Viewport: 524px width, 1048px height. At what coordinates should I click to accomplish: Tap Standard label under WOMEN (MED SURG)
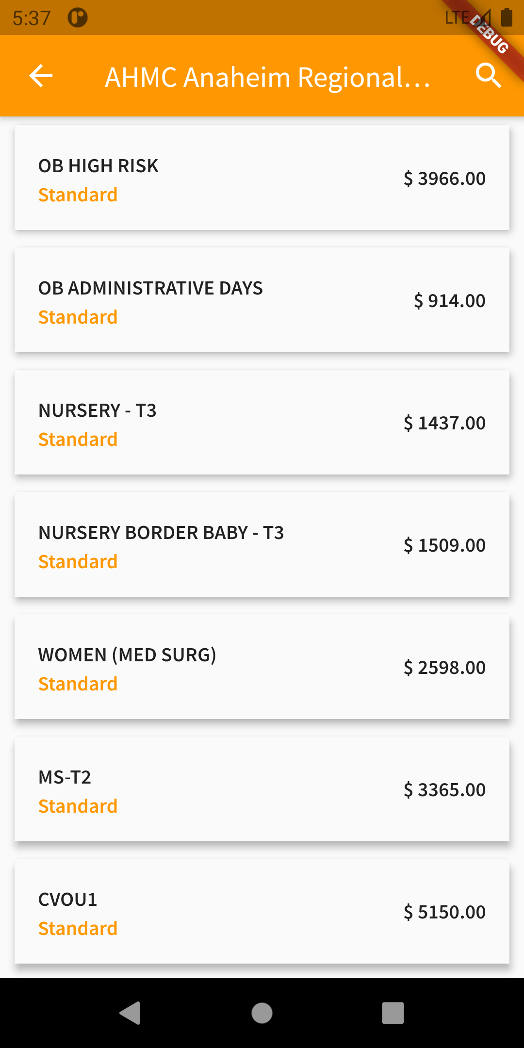click(78, 684)
